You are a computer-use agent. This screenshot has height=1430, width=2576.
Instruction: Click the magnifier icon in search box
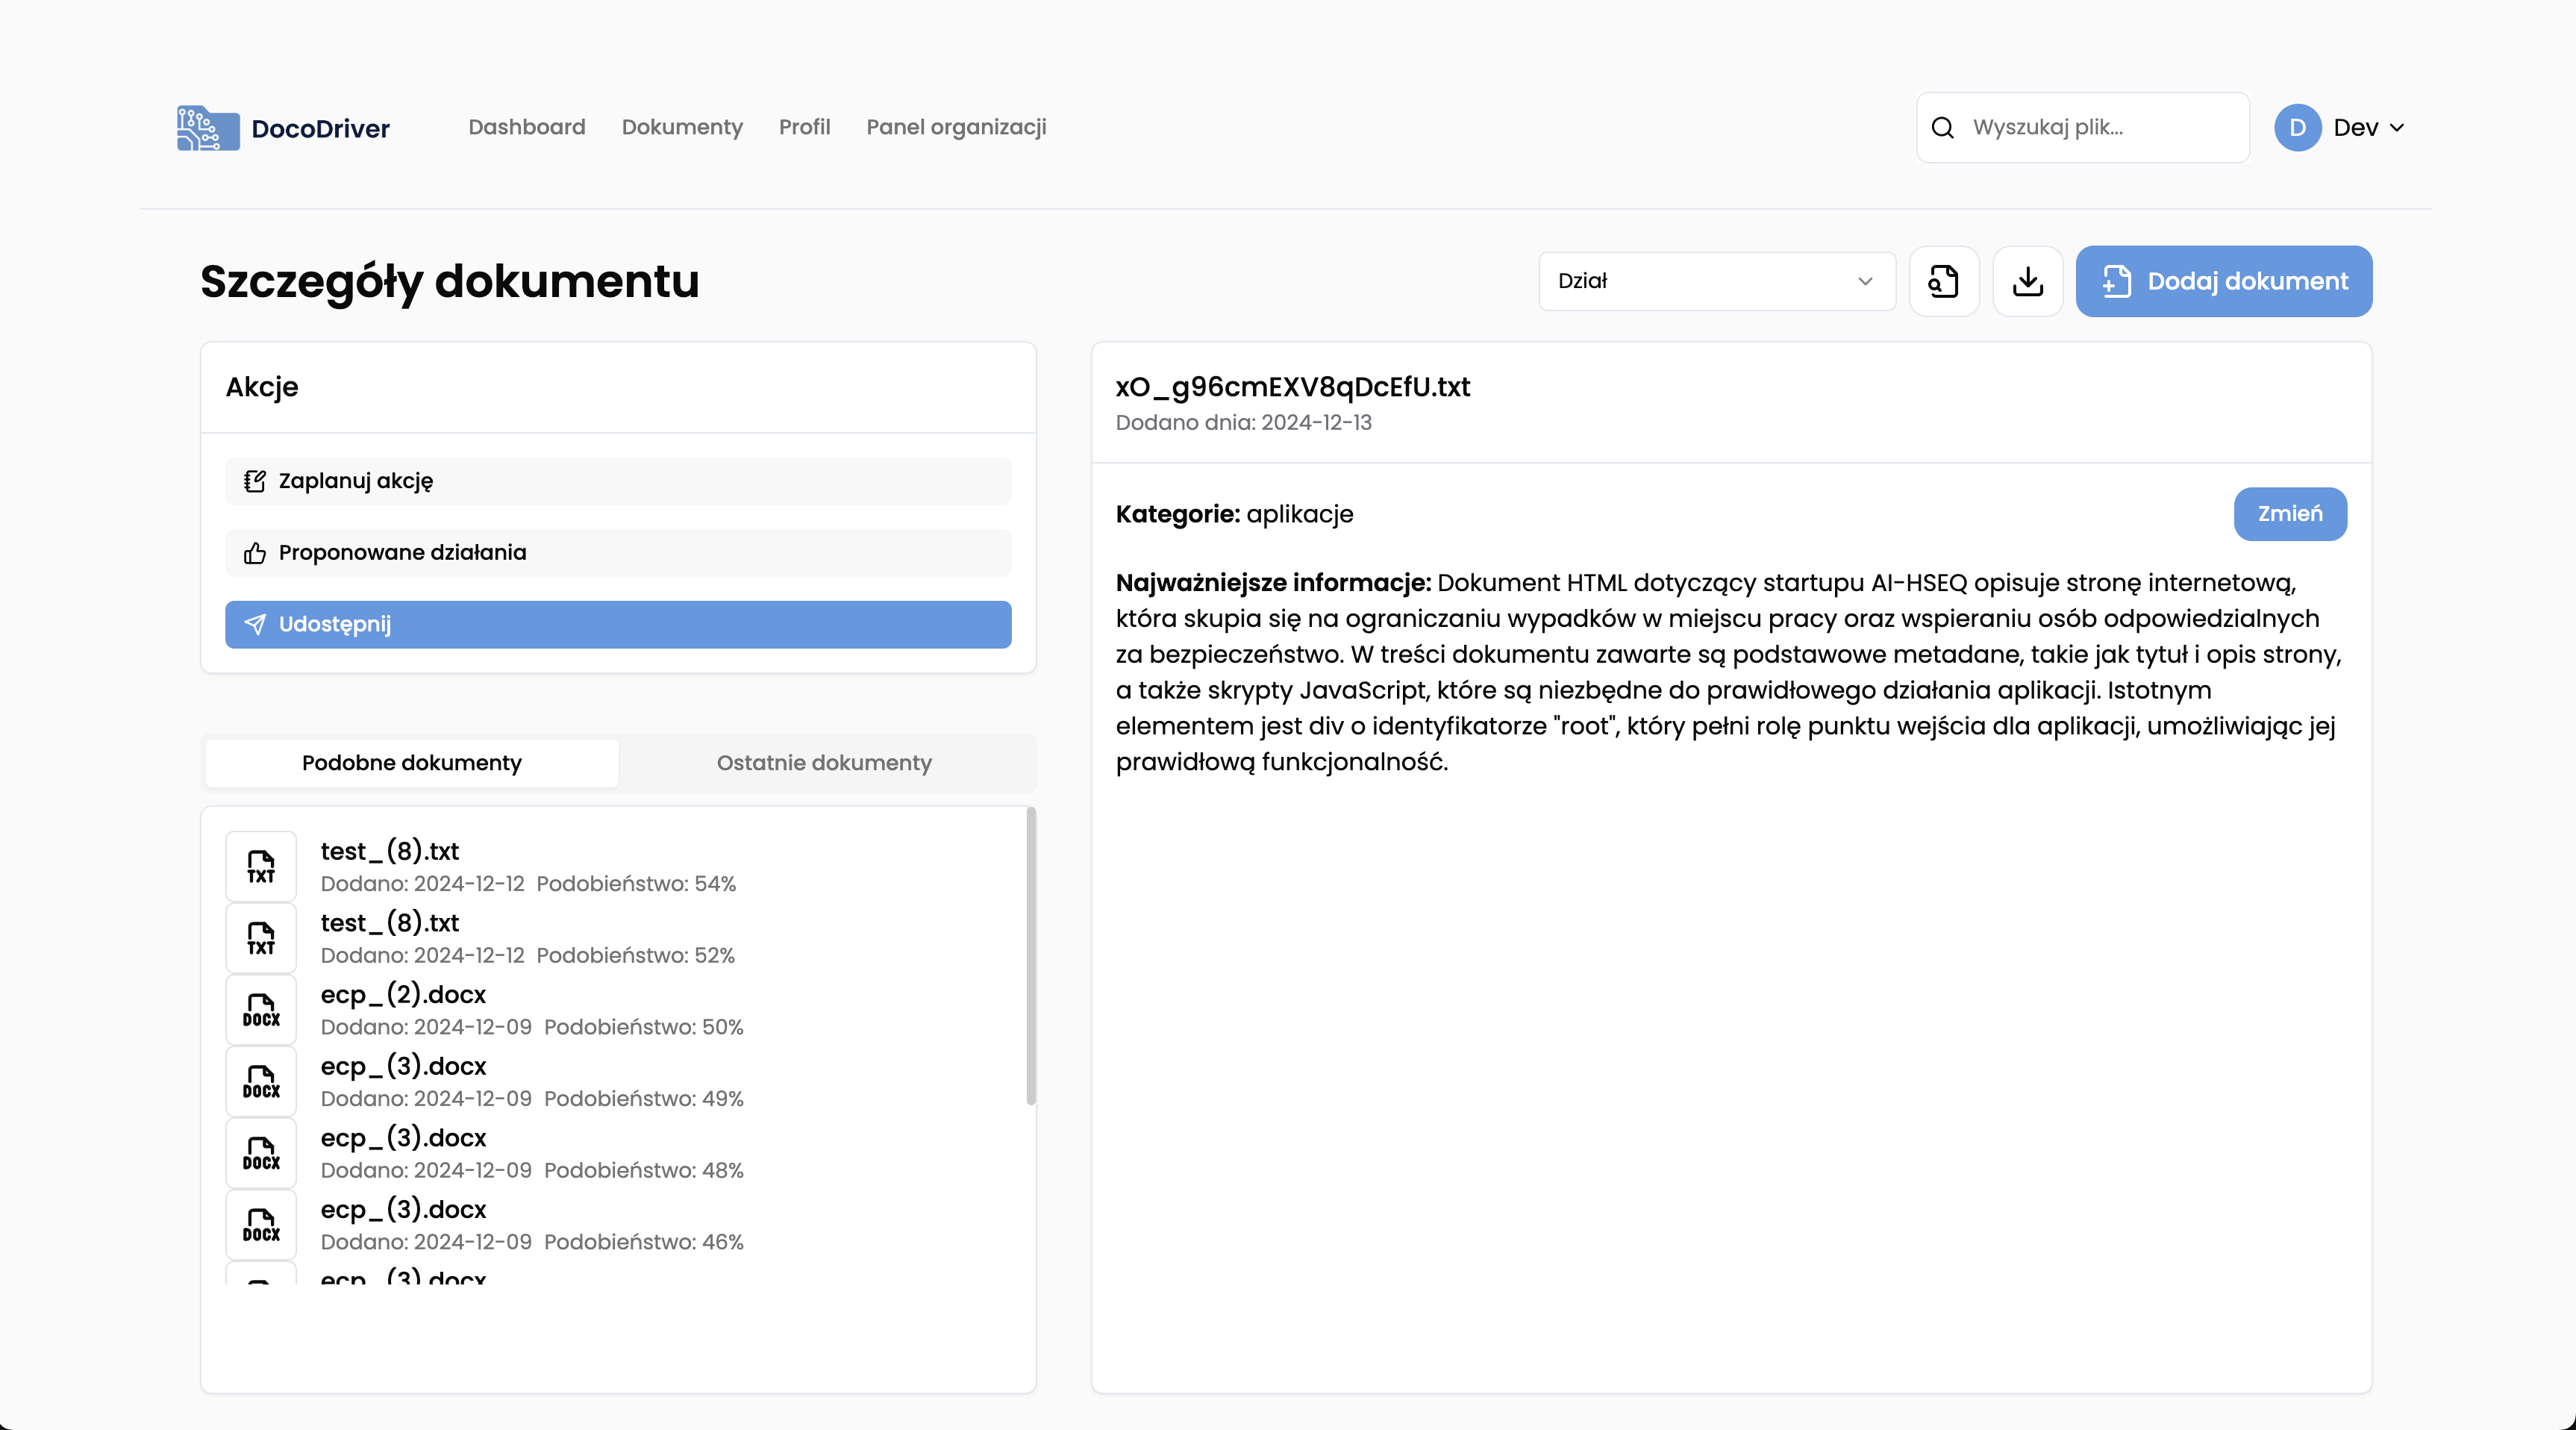(x=1942, y=128)
